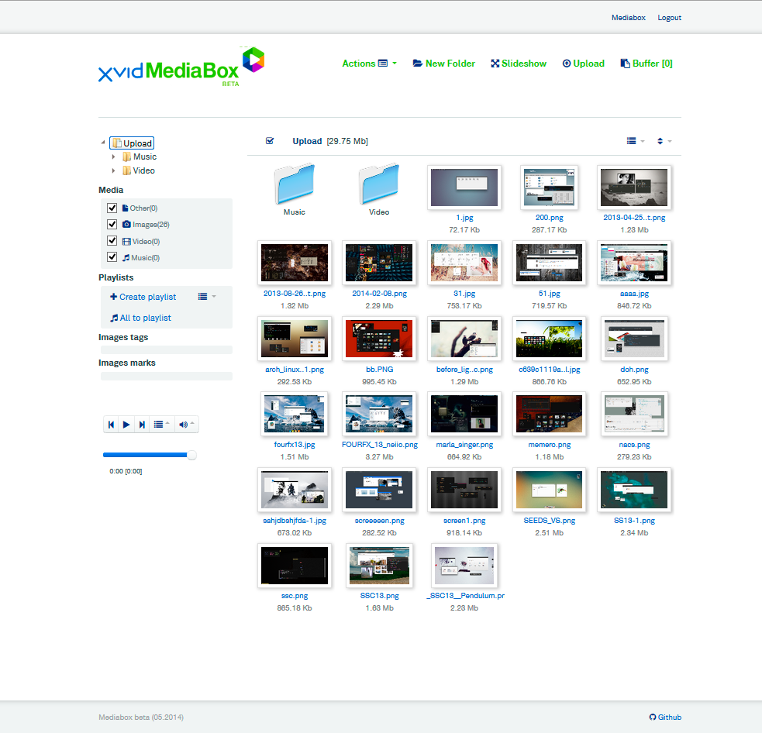Open the Actions dropdown menu
This screenshot has width=762, height=733.
[x=367, y=64]
